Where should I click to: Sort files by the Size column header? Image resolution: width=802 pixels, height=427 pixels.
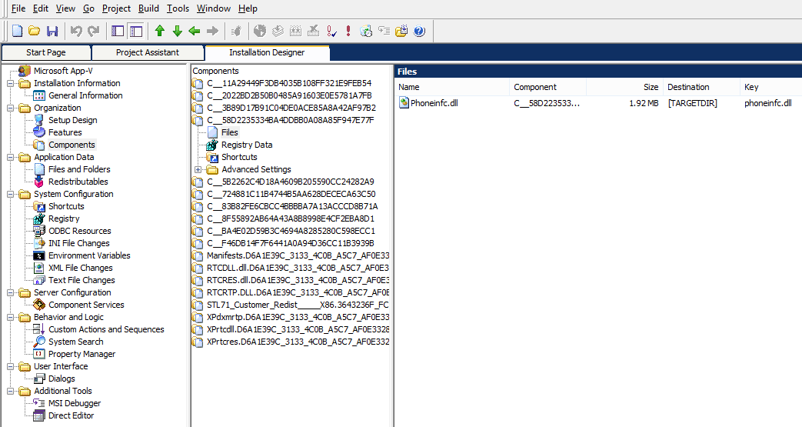650,87
